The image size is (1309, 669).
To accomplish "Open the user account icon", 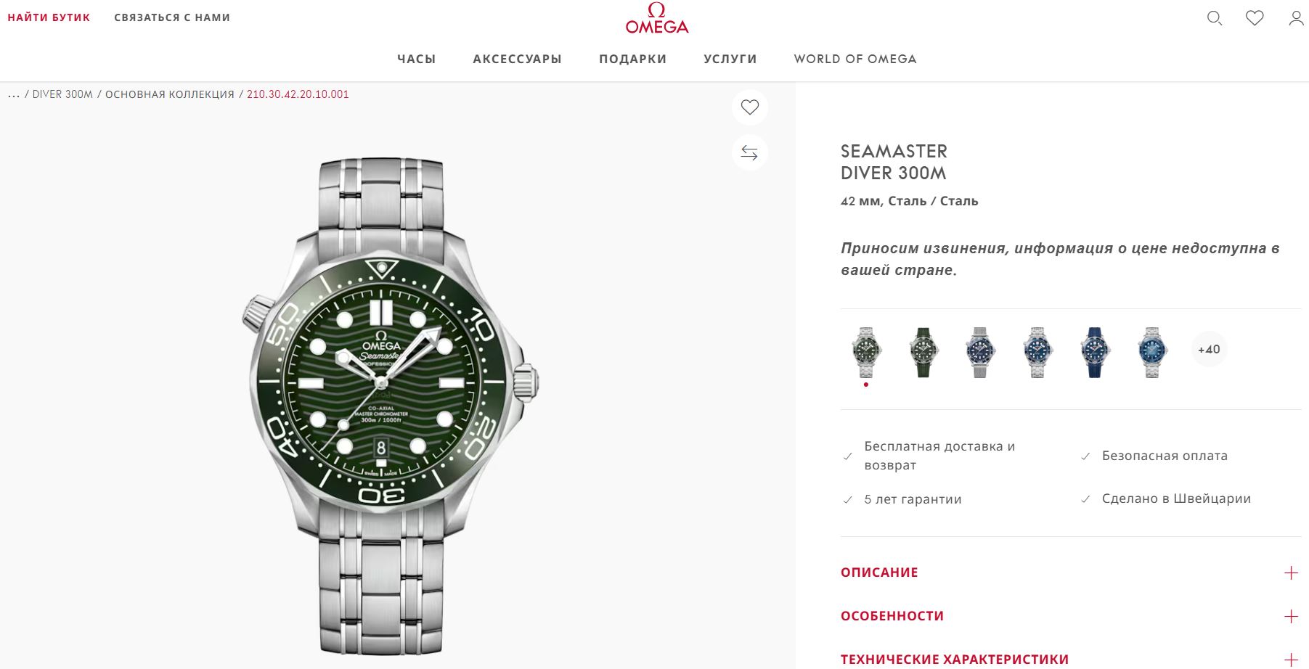I will pos(1297,18).
